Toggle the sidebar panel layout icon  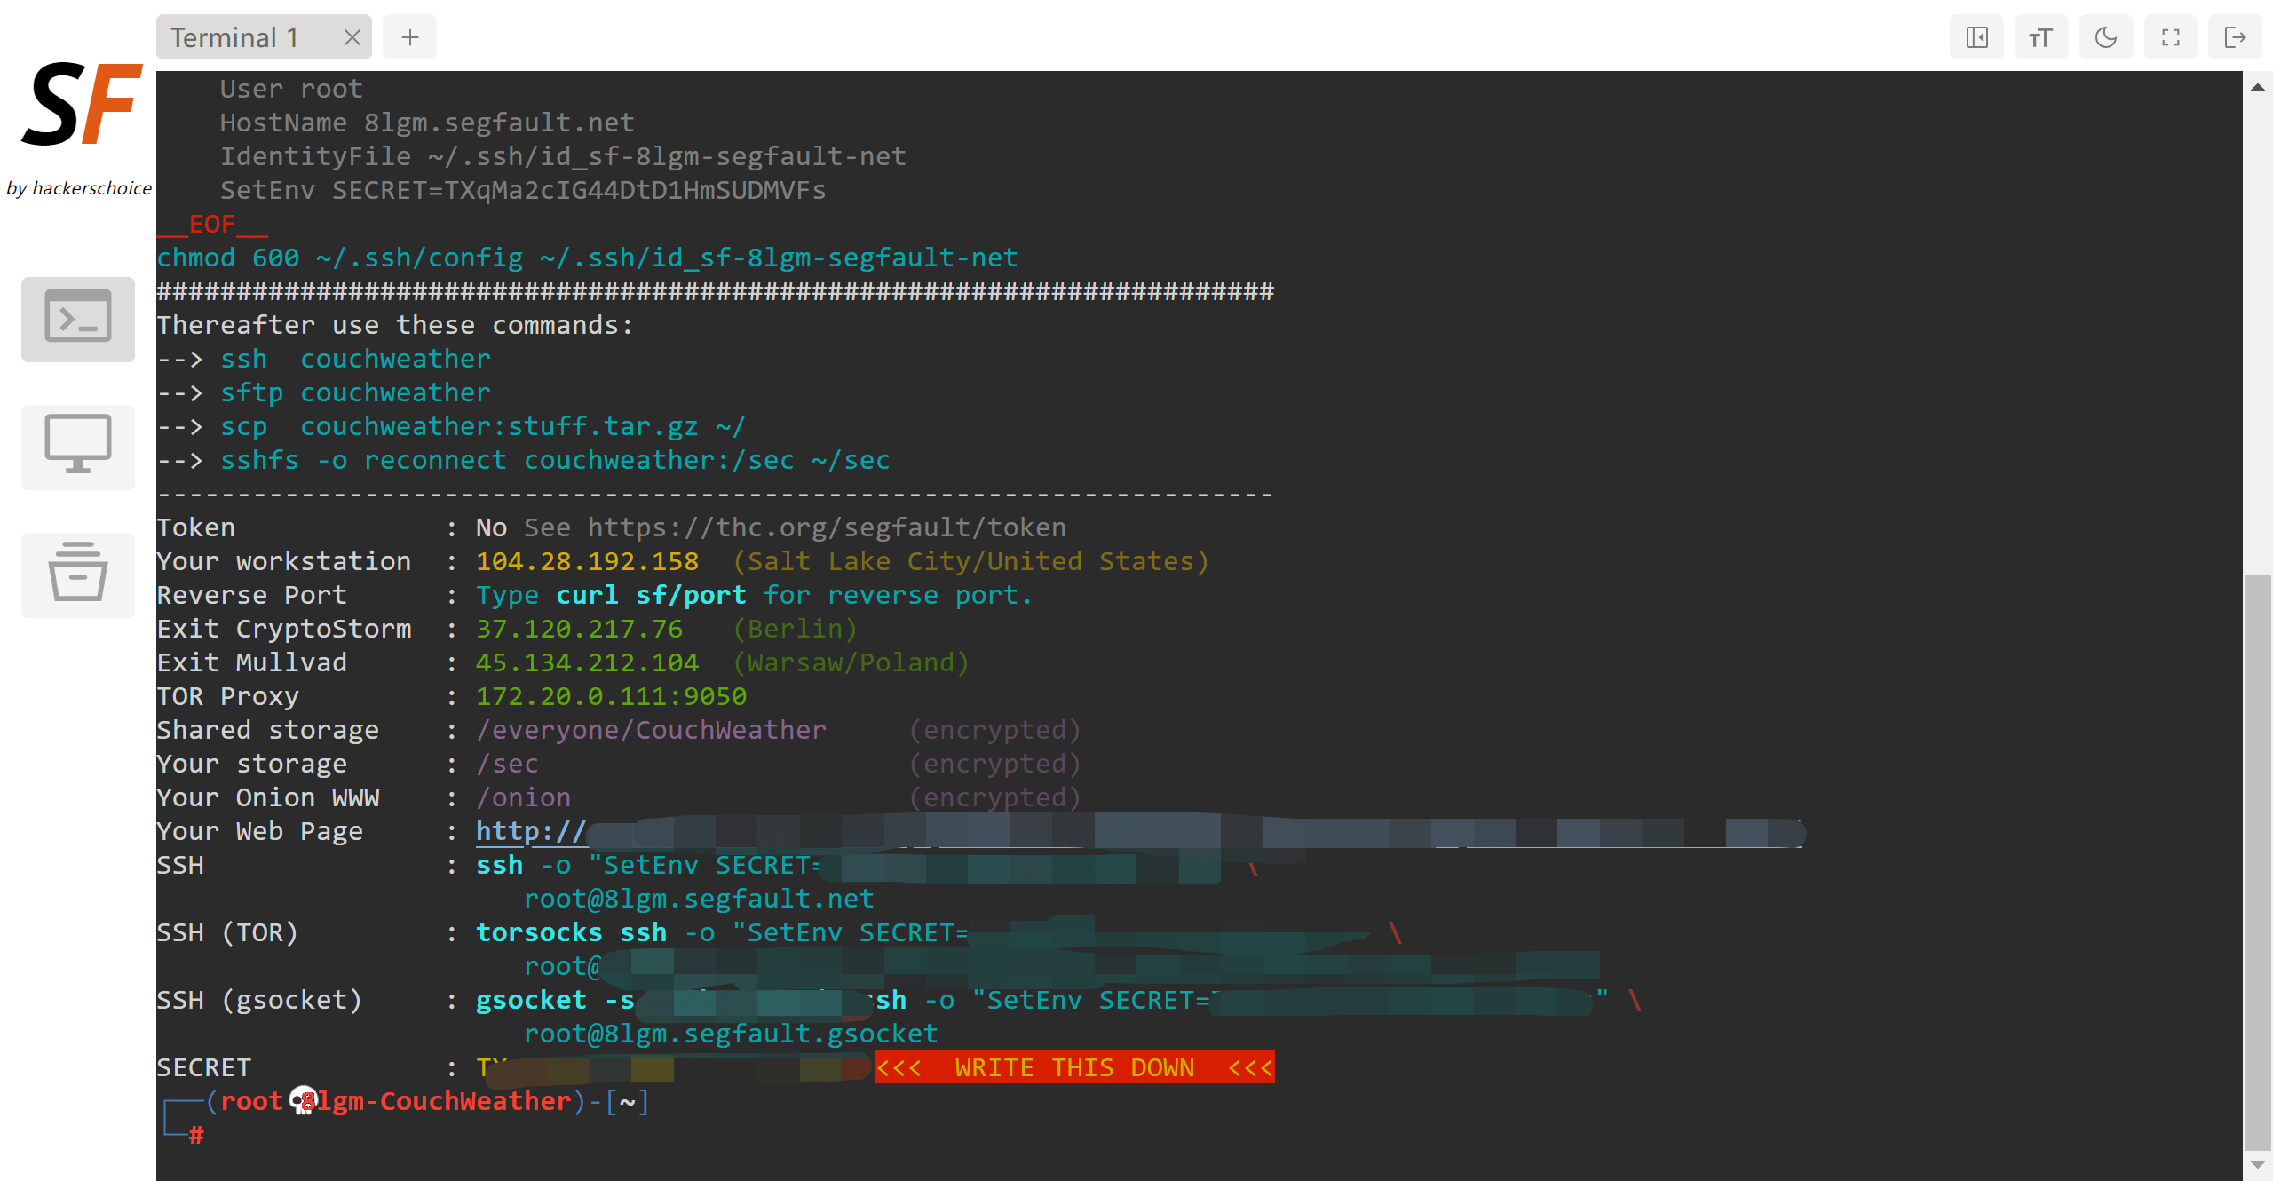(1976, 37)
